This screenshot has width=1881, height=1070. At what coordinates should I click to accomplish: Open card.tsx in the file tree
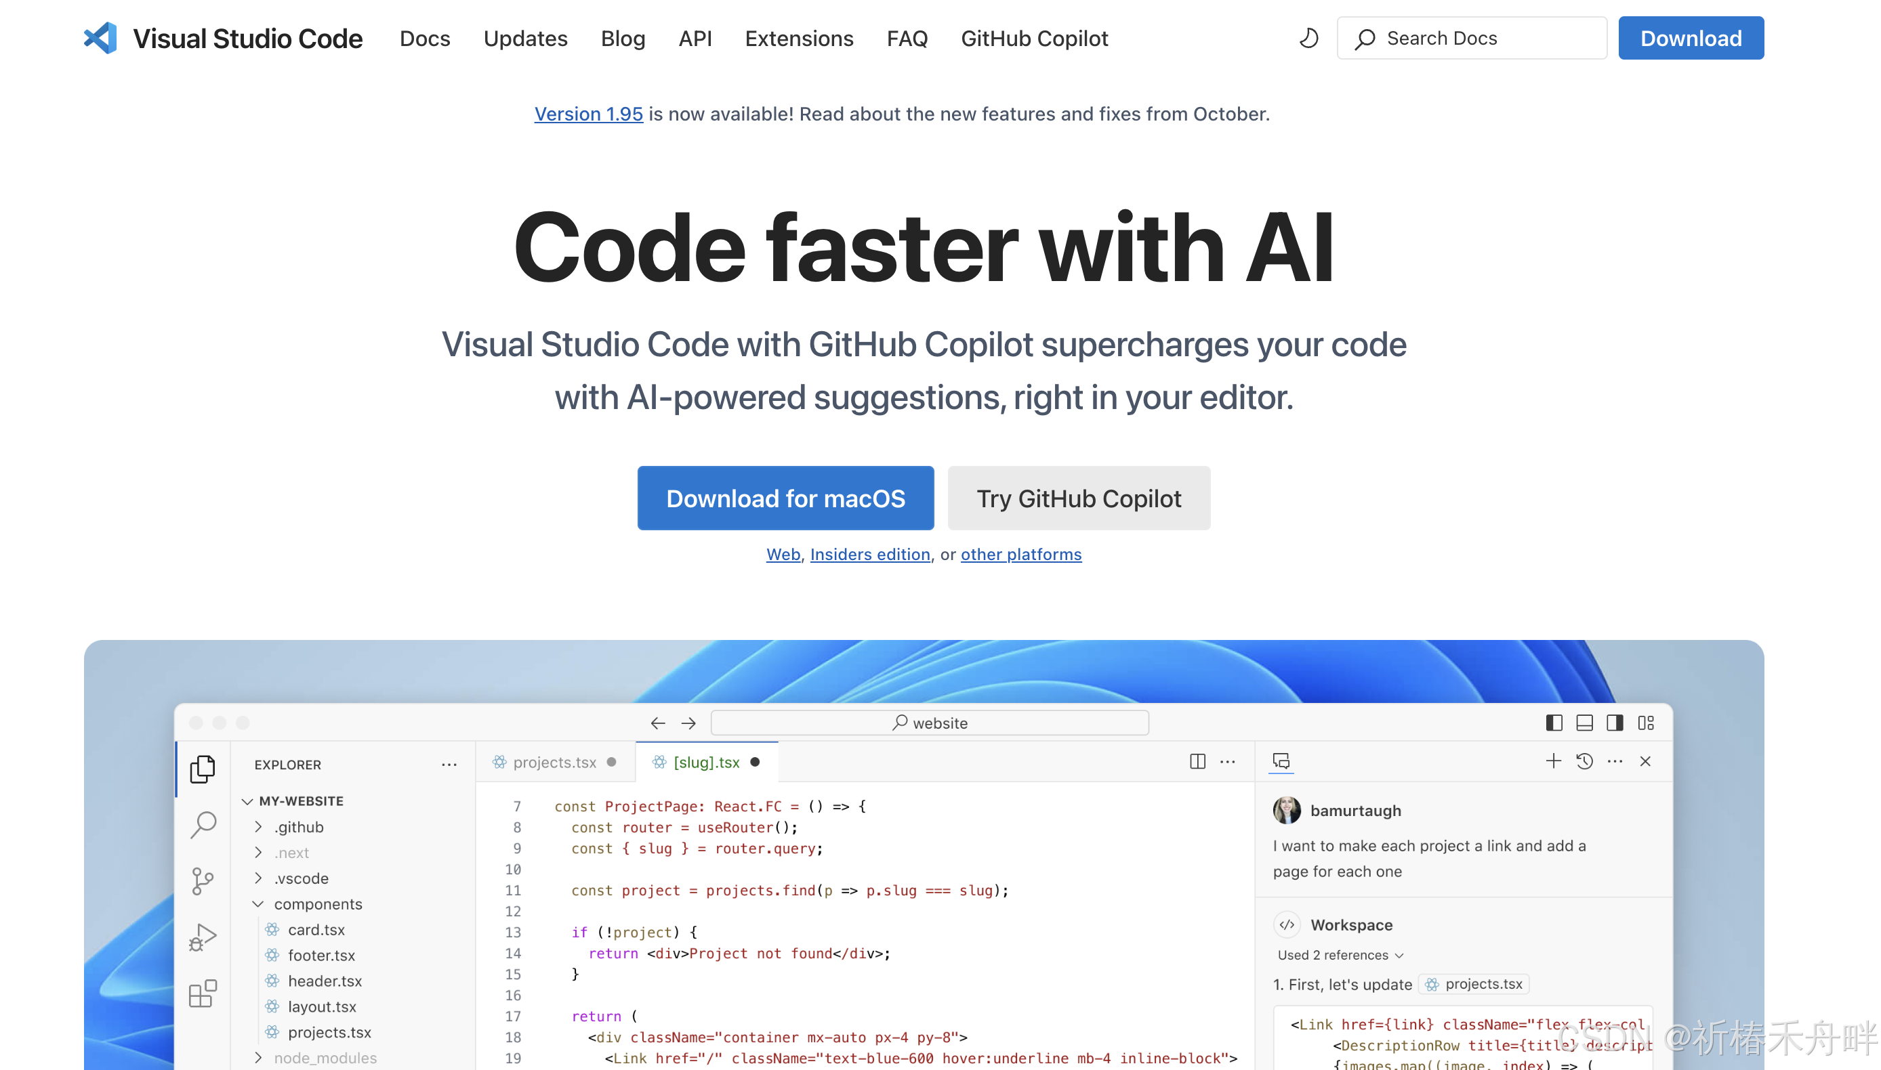click(316, 930)
